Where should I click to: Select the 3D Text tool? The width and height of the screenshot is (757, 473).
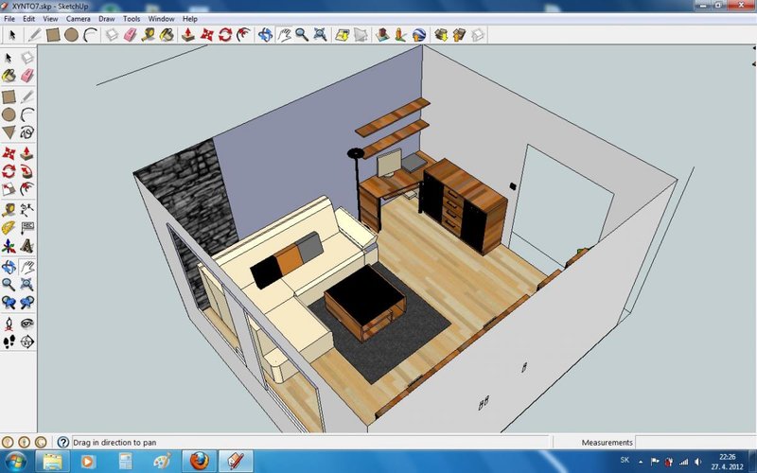pos(26,245)
